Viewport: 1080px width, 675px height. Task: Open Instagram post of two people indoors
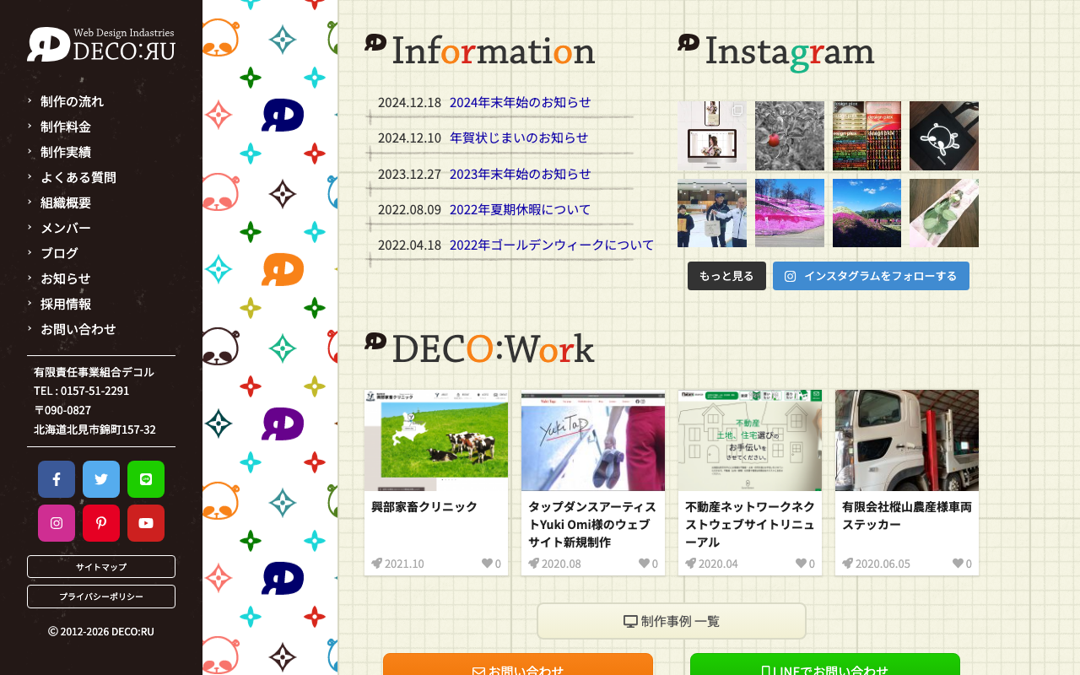tap(712, 213)
